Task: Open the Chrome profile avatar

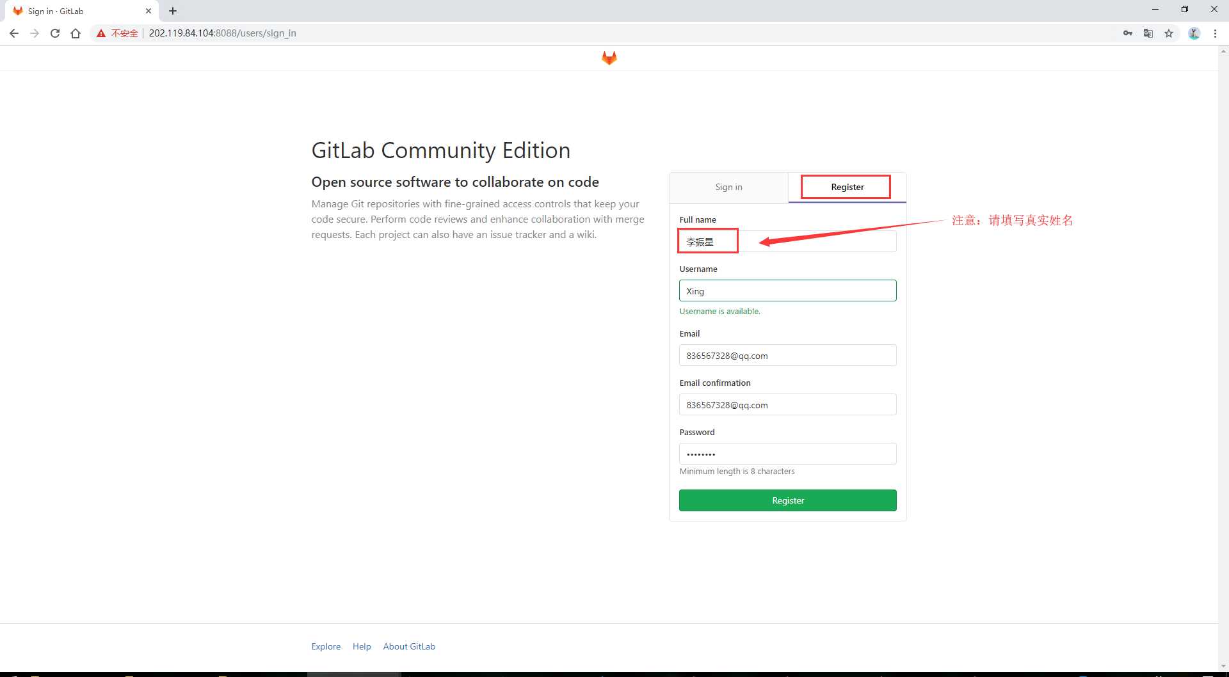Action: (1194, 33)
